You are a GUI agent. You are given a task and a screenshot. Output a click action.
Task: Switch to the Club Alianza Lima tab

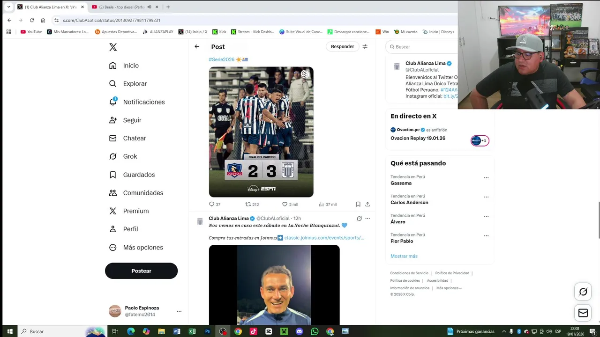coord(51,7)
